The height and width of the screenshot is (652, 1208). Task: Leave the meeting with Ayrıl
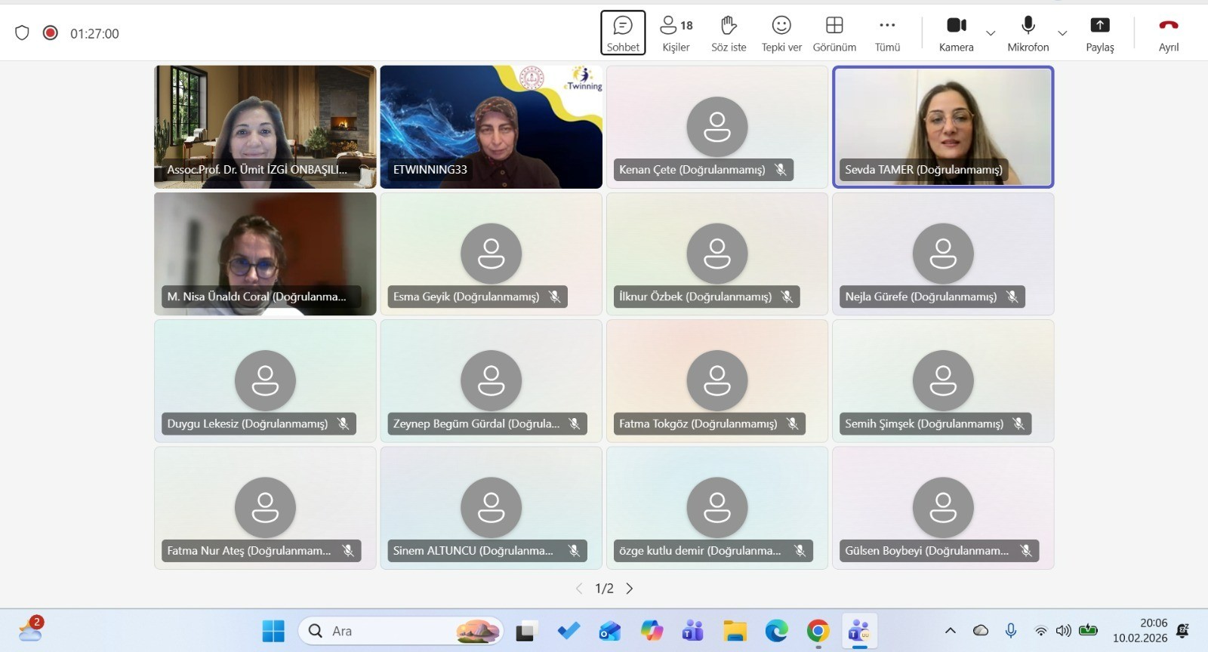point(1168,33)
